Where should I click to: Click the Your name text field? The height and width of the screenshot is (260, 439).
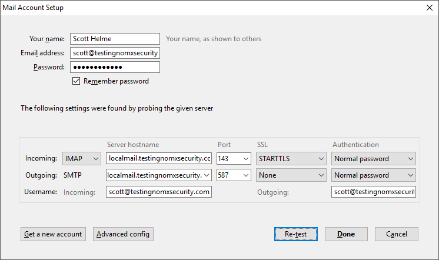click(x=115, y=39)
